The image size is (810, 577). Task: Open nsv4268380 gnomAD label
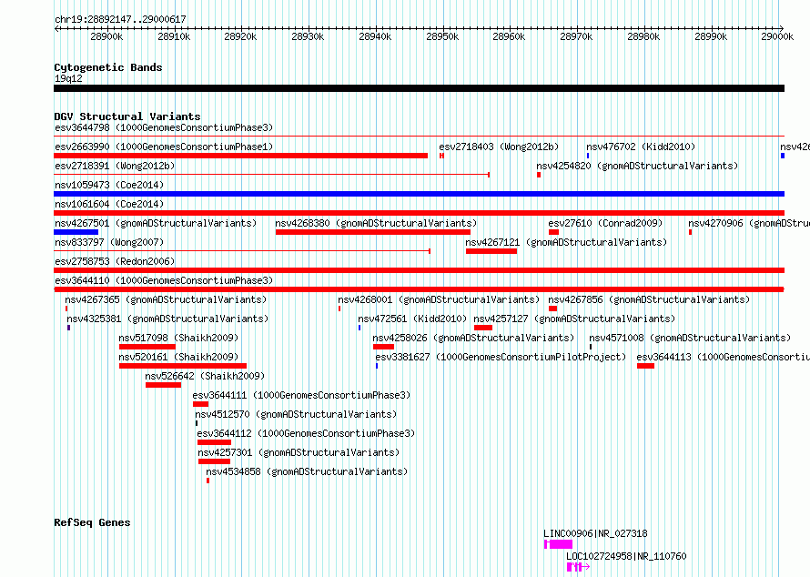pos(376,223)
